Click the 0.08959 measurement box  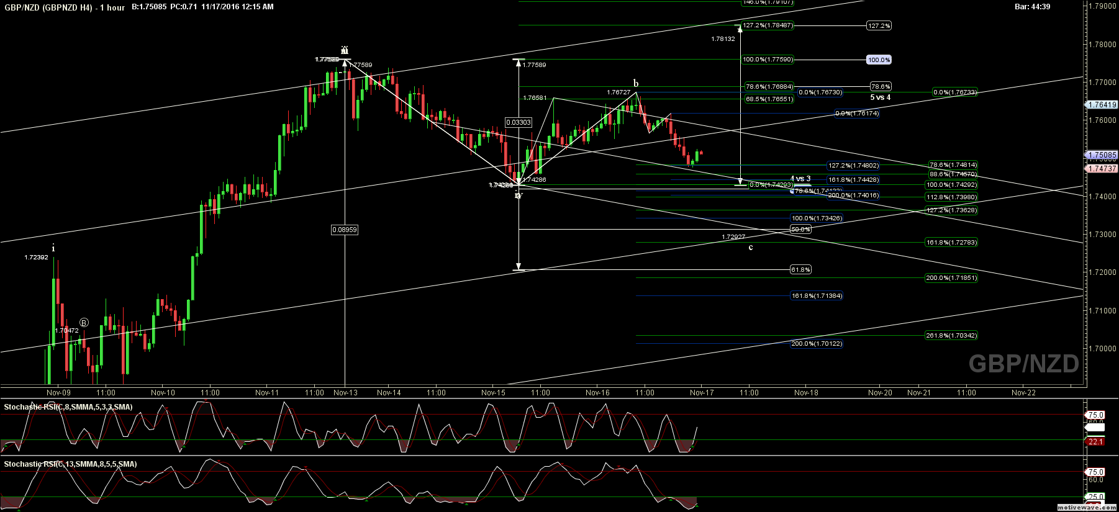pyautogui.click(x=345, y=230)
